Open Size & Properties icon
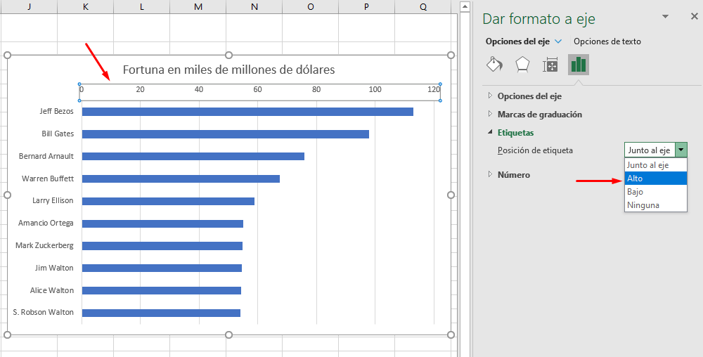 550,65
